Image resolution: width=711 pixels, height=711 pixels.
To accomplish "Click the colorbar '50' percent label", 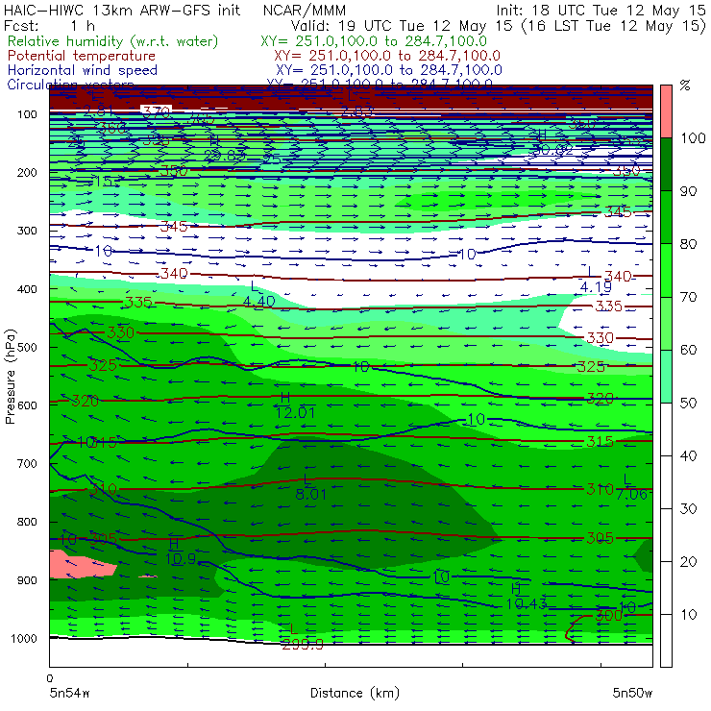I will tap(689, 403).
